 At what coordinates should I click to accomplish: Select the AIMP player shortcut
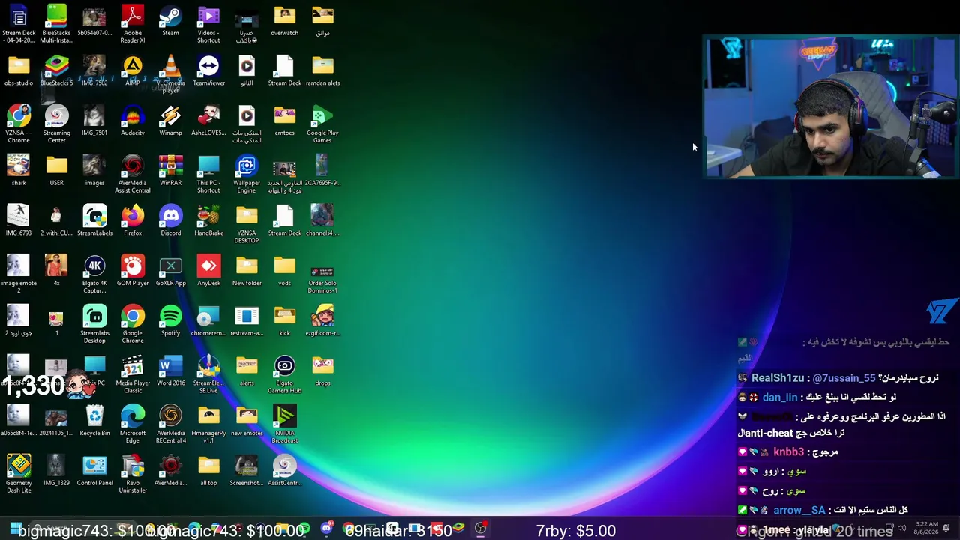[133, 71]
